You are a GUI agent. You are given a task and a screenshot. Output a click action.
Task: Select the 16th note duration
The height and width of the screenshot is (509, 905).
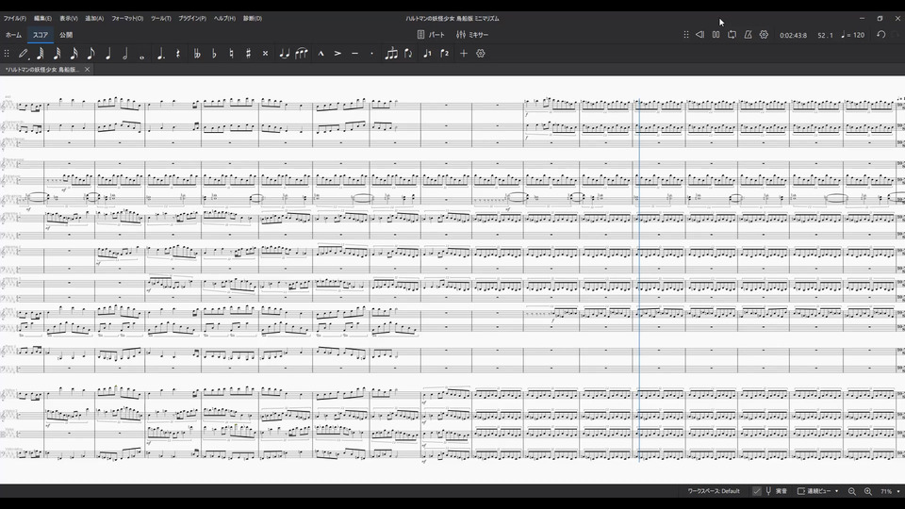point(74,54)
